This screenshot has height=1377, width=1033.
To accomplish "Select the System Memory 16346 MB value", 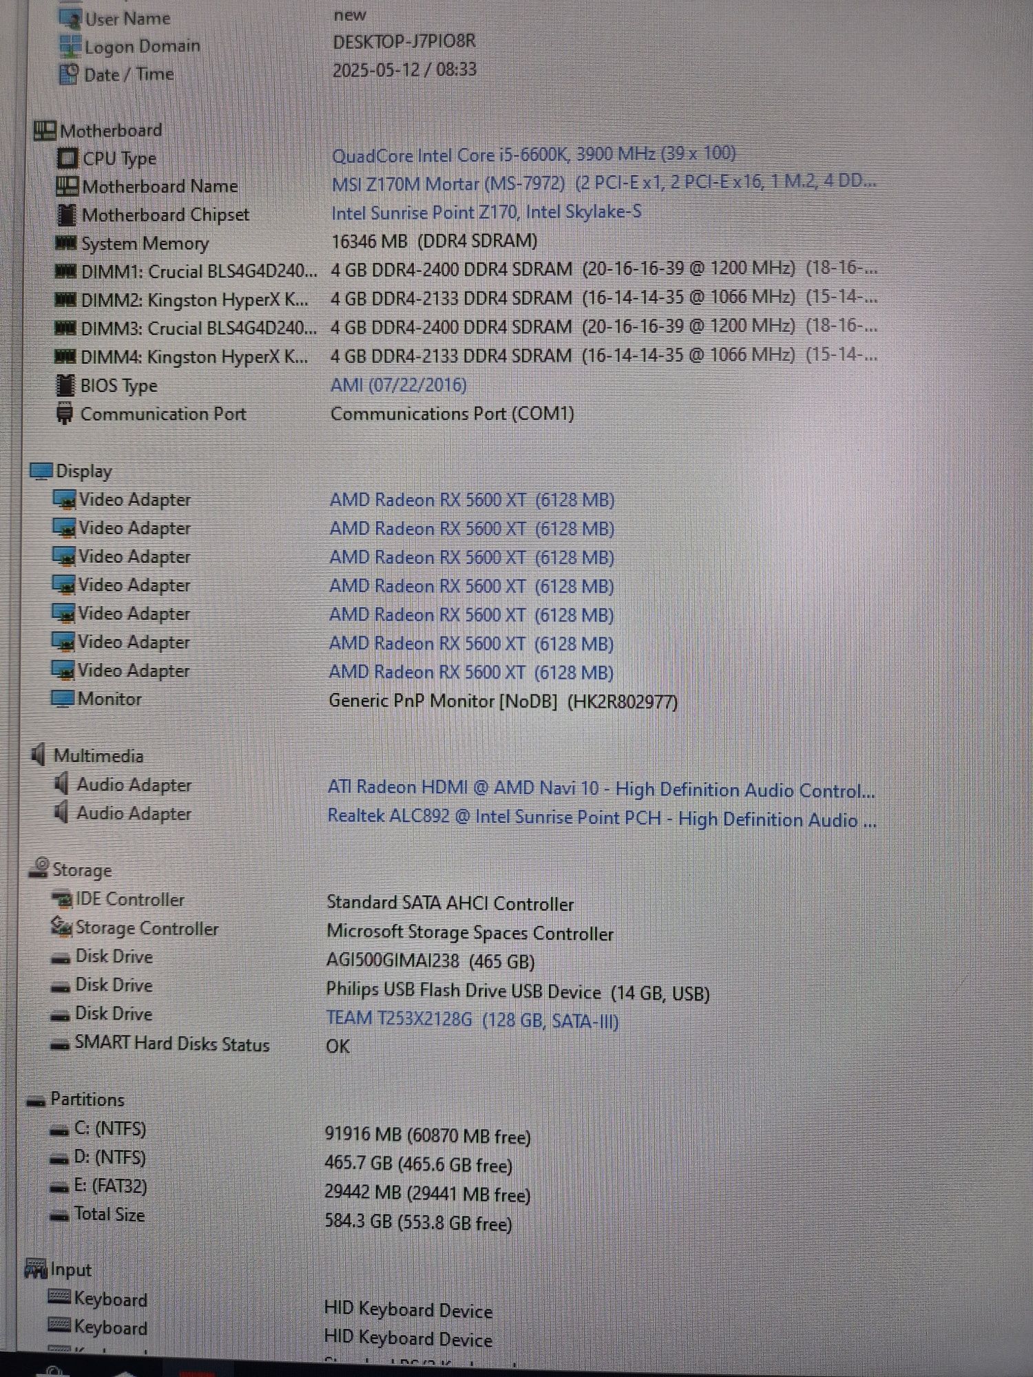I will click(x=434, y=241).
